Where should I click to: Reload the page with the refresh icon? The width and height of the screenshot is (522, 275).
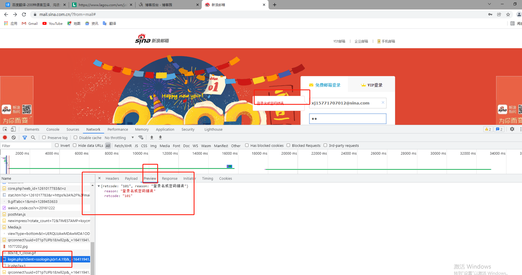click(x=24, y=14)
